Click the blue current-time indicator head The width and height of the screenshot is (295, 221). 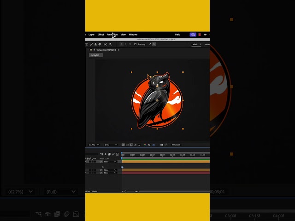click(x=122, y=153)
